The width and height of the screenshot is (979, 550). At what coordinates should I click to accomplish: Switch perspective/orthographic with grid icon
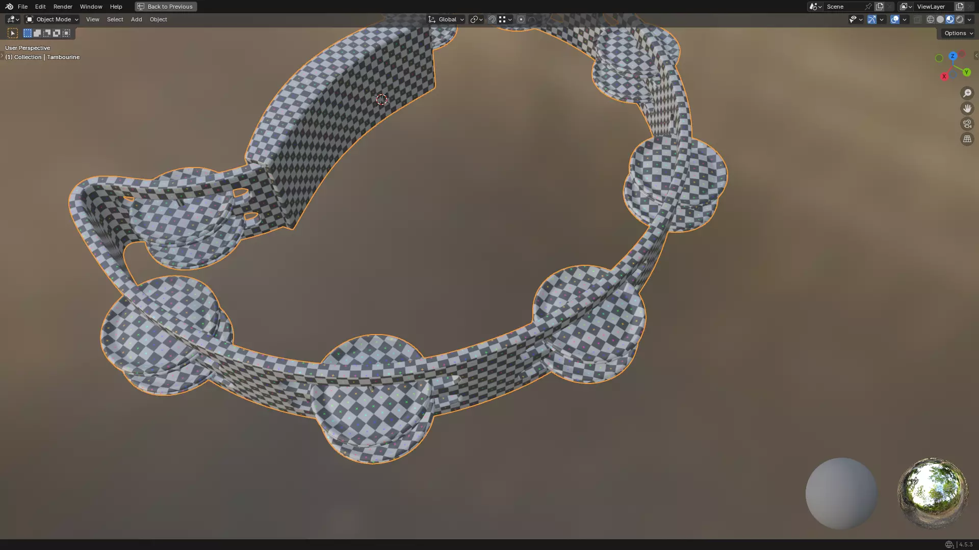[x=967, y=139]
